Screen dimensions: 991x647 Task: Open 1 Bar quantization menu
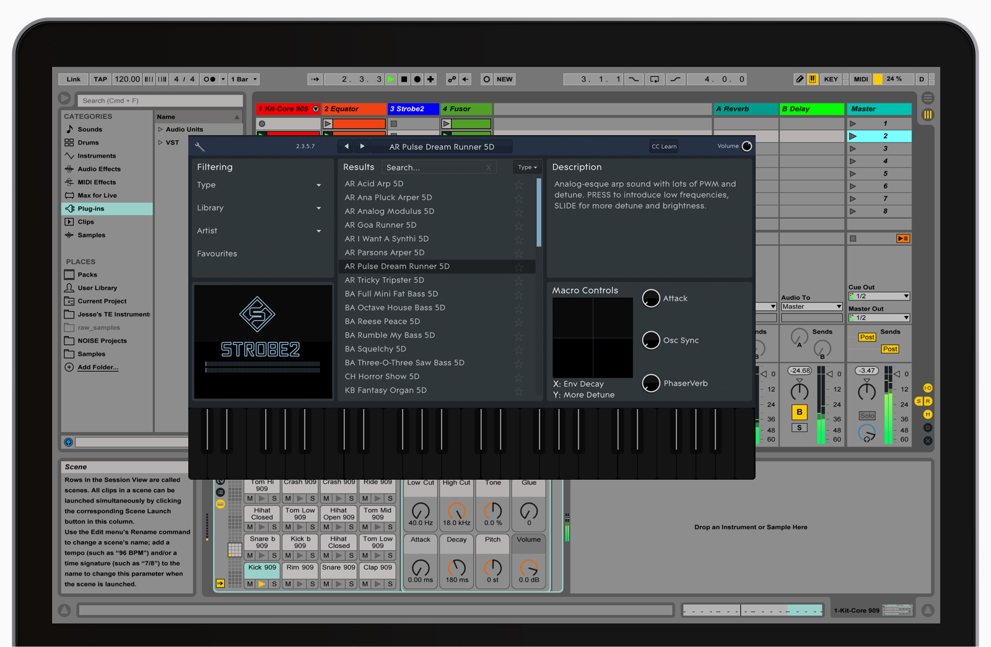point(244,79)
